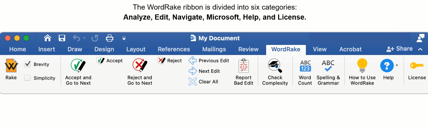Image resolution: width=428 pixels, height=128 pixels.
Task: Open Customize Quick Access Toolbar dropdown
Action: tap(124, 38)
